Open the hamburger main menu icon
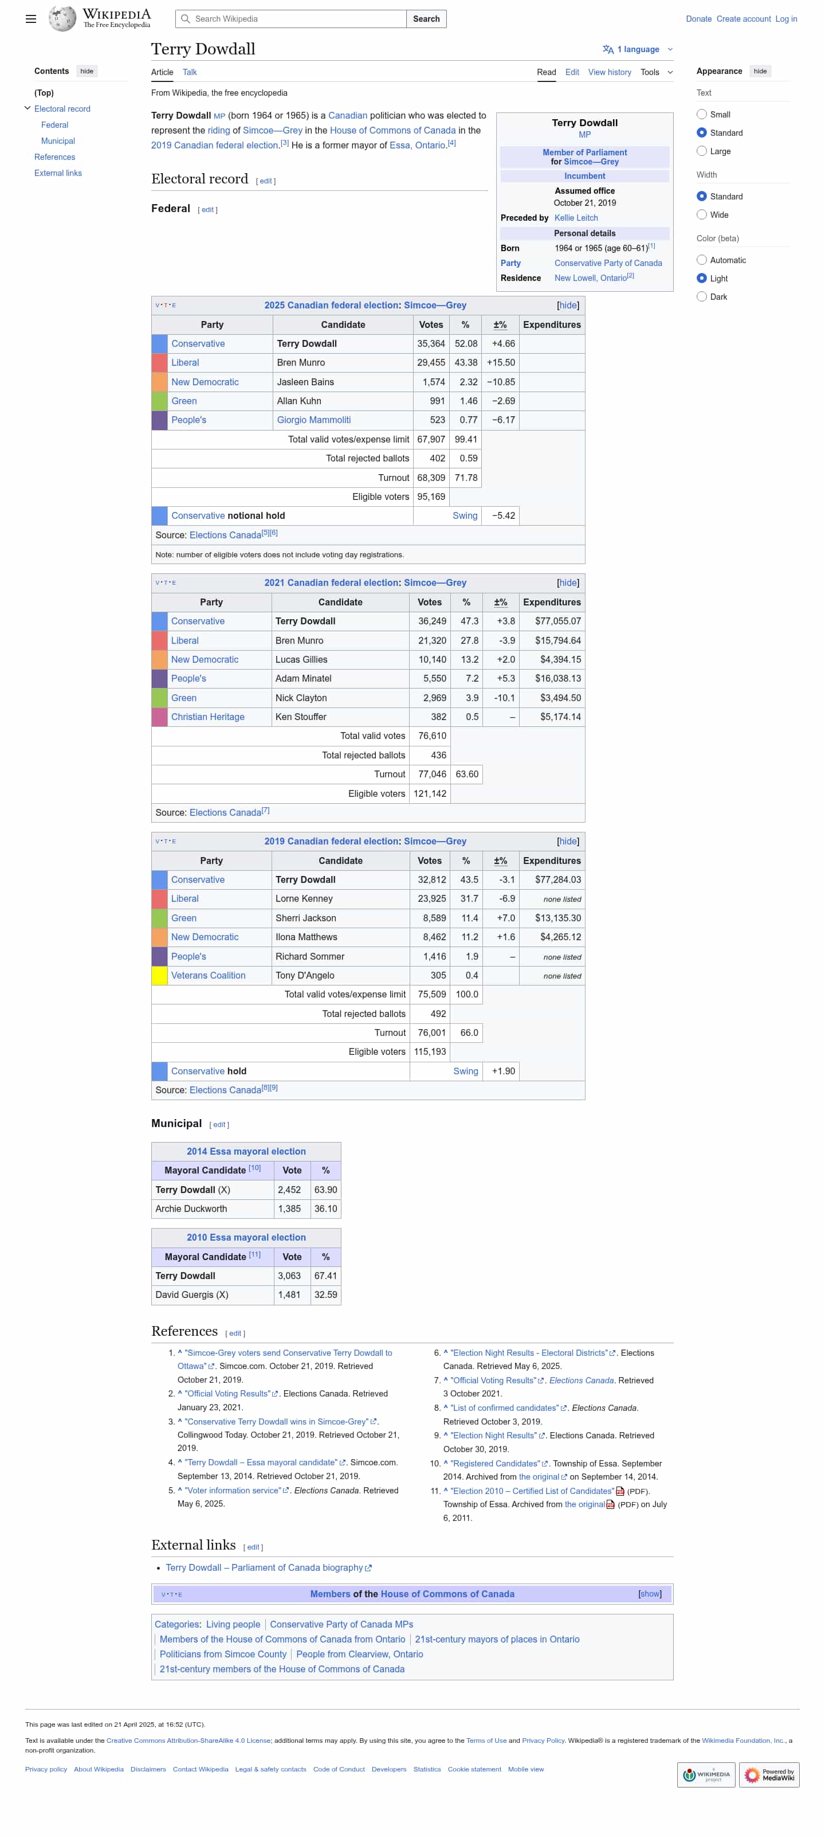Screen dimensions: 825x1838 pos(31,19)
